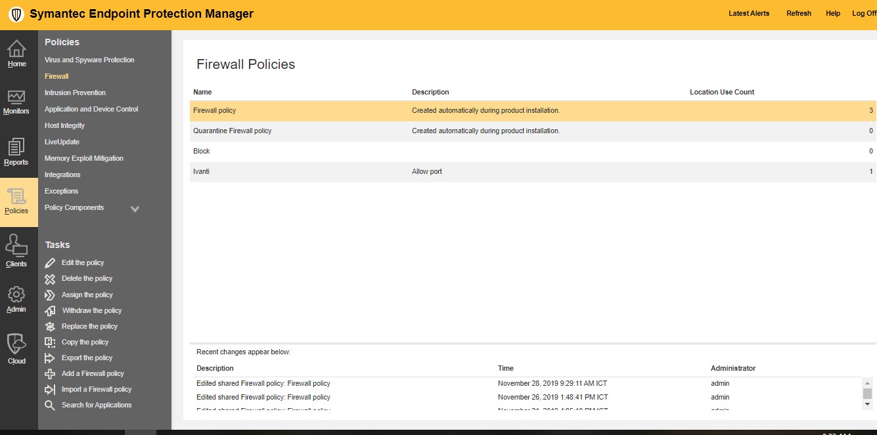
Task: Open Application and Device Control policies
Action: [x=91, y=109]
